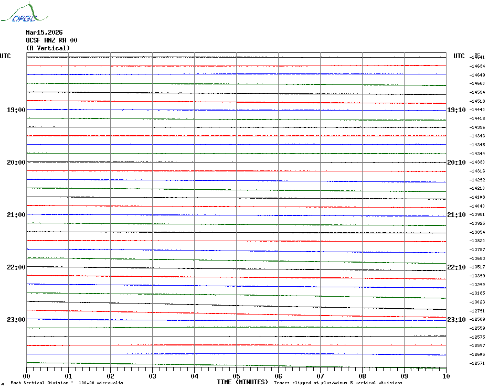Select the OCSF HNZ RA 00 station text

click(x=51, y=40)
